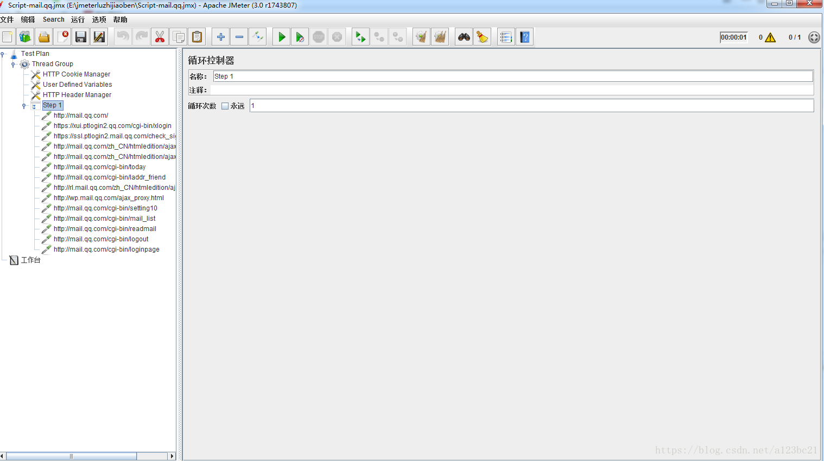The height and width of the screenshot is (461, 824).
Task: Open the 编辑 menu
Action: tap(28, 20)
